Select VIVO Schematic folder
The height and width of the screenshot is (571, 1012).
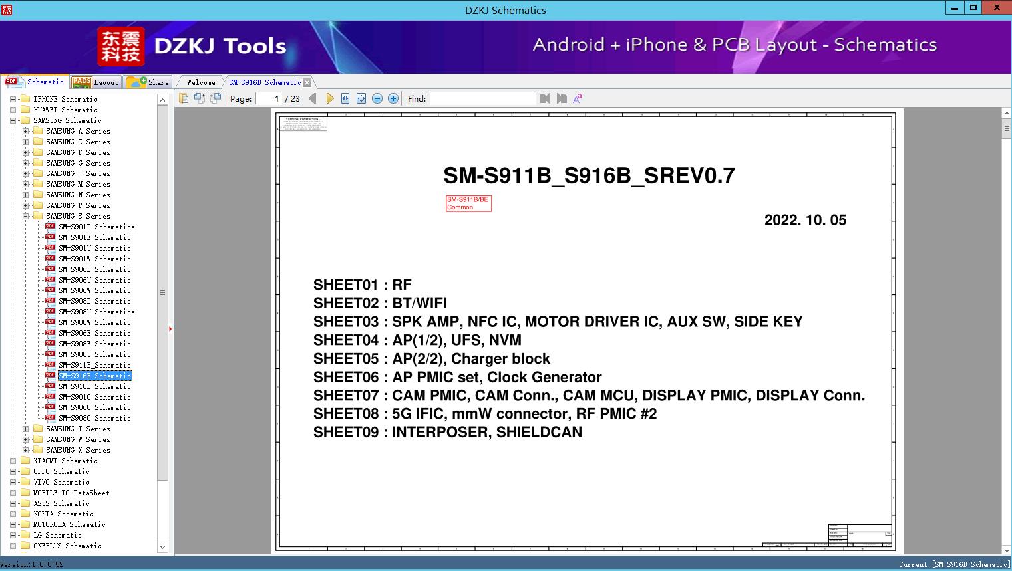pyautogui.click(x=61, y=482)
